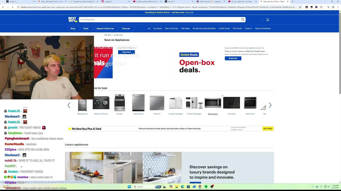The image size is (341, 191).
Task: Open Best Buy Business link
Action: 263,28
